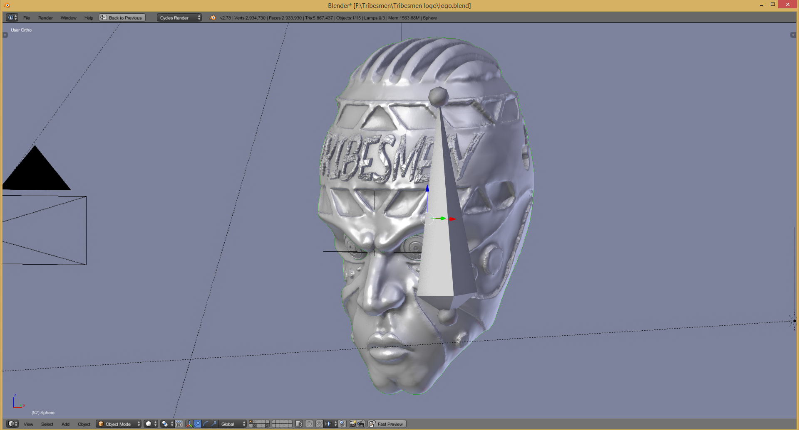Open the 3D View editor type selector
This screenshot has height=430, width=799.
[x=13, y=424]
